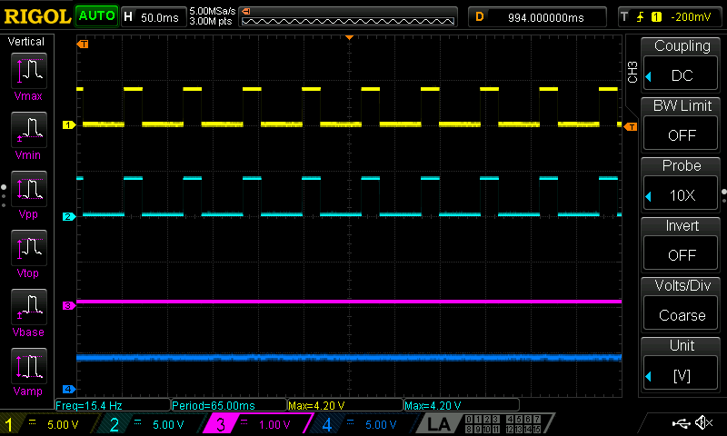Click the AUTO run status button
The image size is (727, 436).
96,16
